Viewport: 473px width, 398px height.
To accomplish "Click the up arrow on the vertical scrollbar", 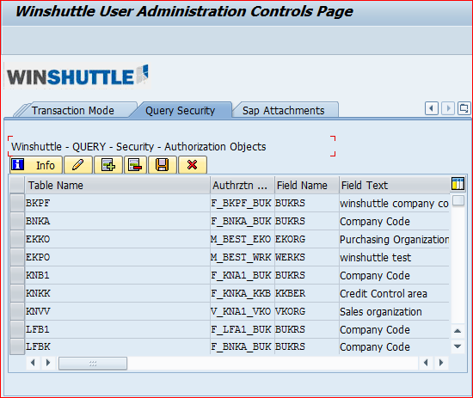I will [x=458, y=331].
